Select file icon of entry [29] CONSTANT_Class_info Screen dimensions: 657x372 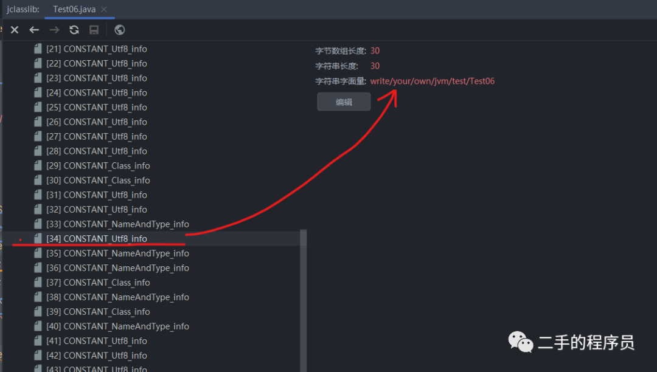coord(38,166)
